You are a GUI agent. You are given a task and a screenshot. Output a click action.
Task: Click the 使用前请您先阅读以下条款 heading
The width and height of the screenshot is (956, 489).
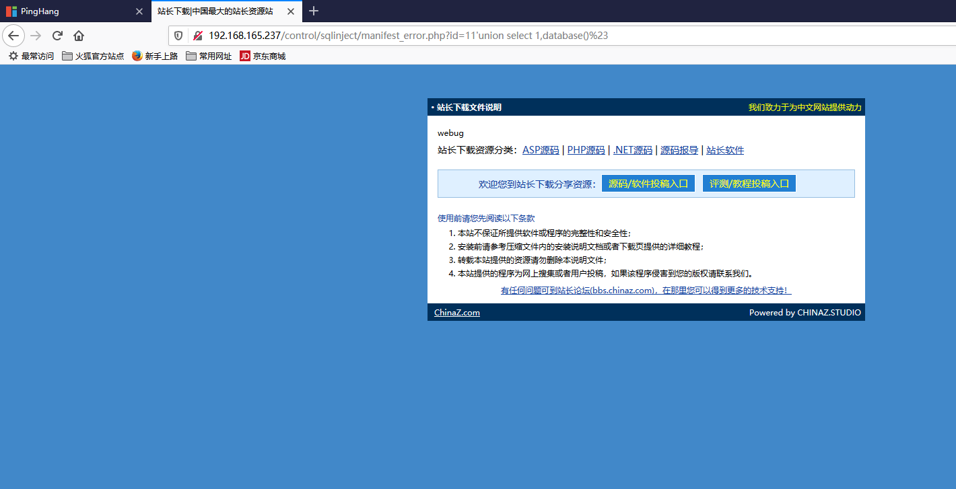pyautogui.click(x=486, y=218)
